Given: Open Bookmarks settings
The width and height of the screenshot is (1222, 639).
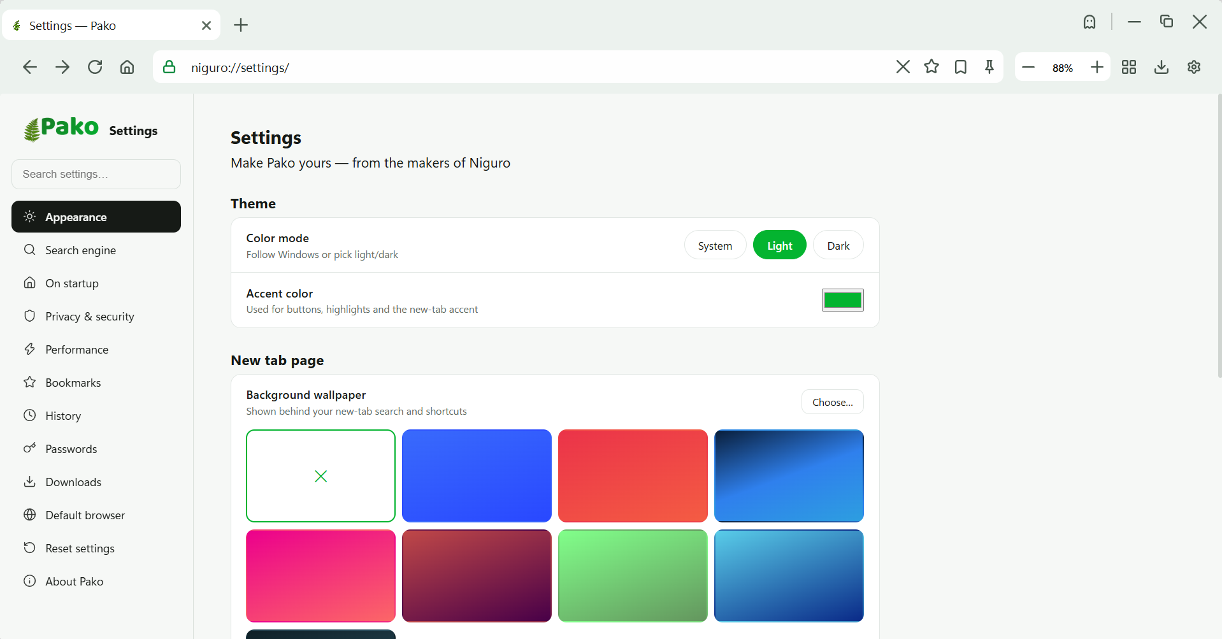Looking at the screenshot, I should click(x=96, y=382).
